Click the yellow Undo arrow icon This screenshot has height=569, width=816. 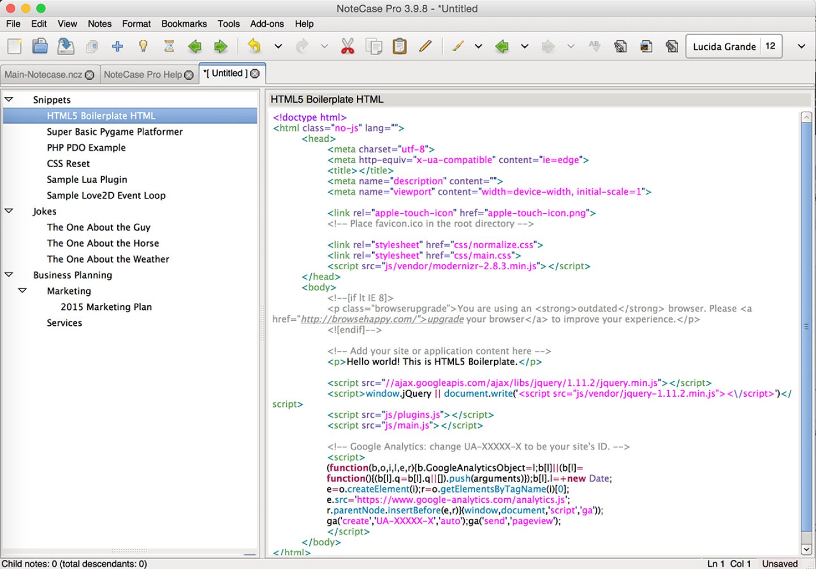point(254,46)
